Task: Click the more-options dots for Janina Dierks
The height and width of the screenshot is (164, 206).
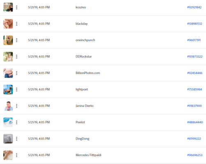Action: (16, 106)
